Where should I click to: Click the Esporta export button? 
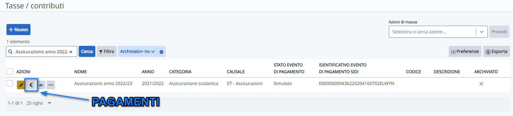[496, 51]
